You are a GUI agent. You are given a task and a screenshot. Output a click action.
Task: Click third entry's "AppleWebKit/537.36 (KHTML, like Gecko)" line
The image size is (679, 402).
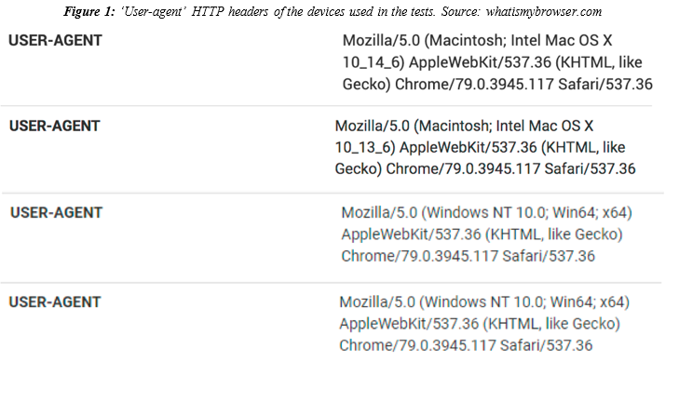(x=482, y=234)
